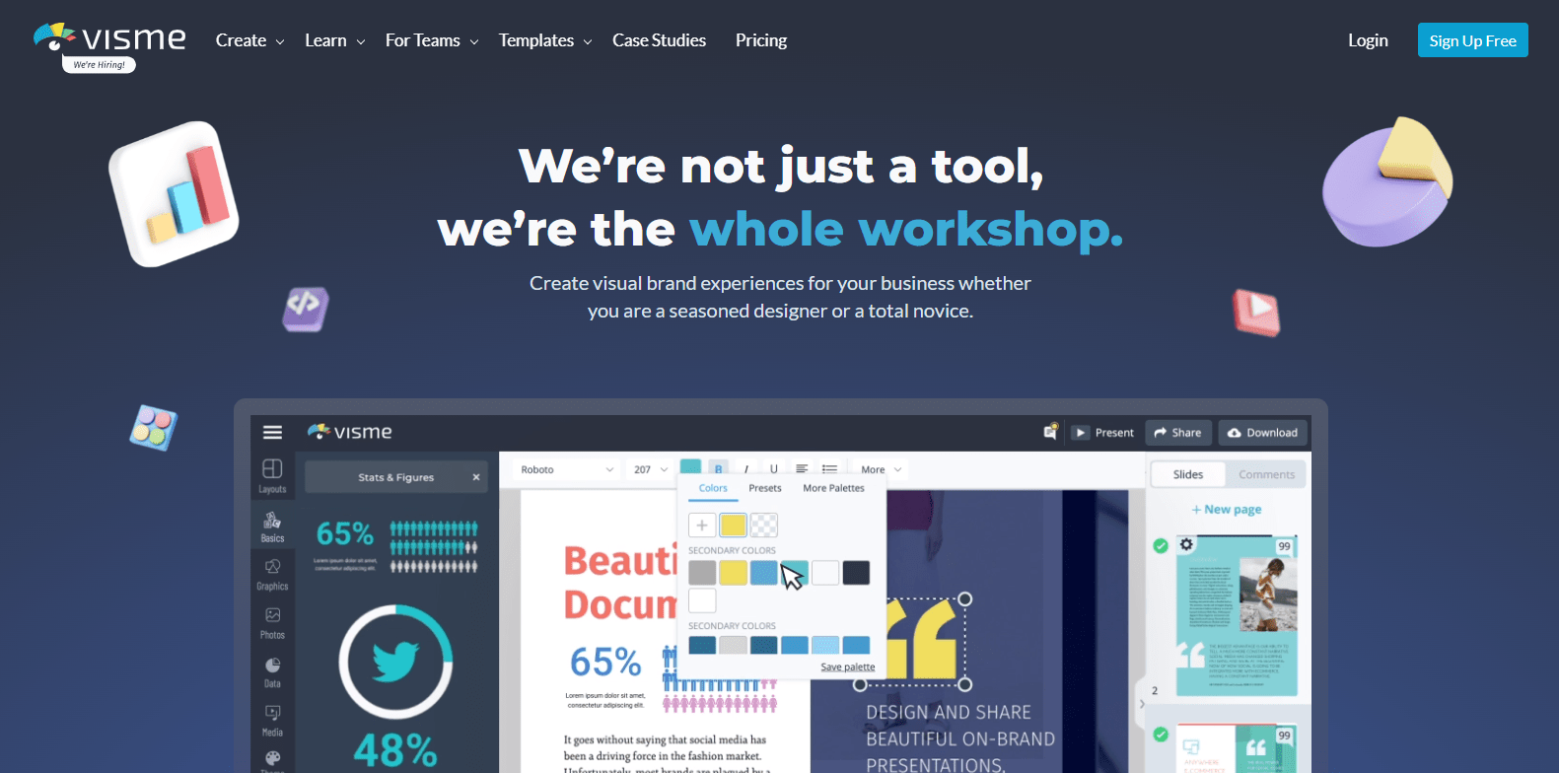Click the Download button
Viewport: 1559px width, 773px height.
(x=1263, y=432)
